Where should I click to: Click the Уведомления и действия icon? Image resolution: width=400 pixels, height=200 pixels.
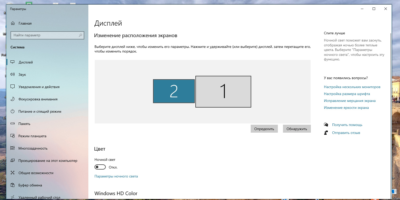pyautogui.click(x=13, y=87)
